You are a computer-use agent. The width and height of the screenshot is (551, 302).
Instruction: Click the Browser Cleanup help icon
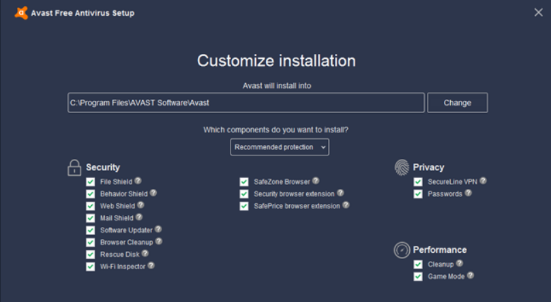[159, 241]
